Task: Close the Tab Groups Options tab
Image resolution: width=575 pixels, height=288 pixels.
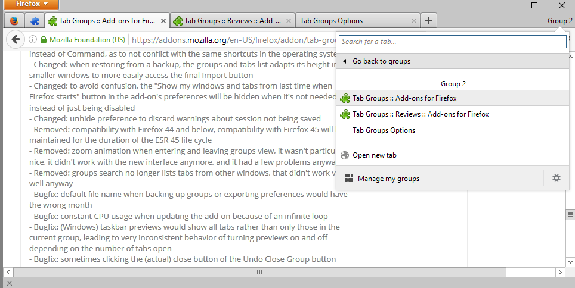Action: pyautogui.click(x=413, y=21)
